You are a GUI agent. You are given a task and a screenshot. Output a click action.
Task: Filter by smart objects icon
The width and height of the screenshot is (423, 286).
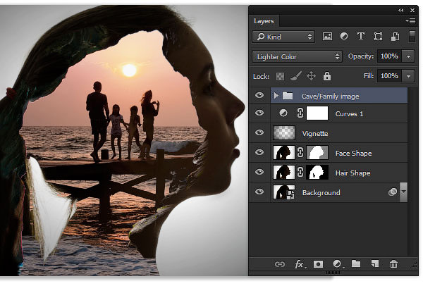click(396, 37)
